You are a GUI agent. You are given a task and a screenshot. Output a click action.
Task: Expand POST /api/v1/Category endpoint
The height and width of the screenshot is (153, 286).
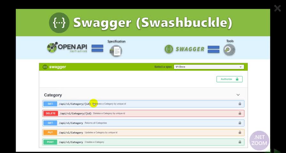(143, 142)
